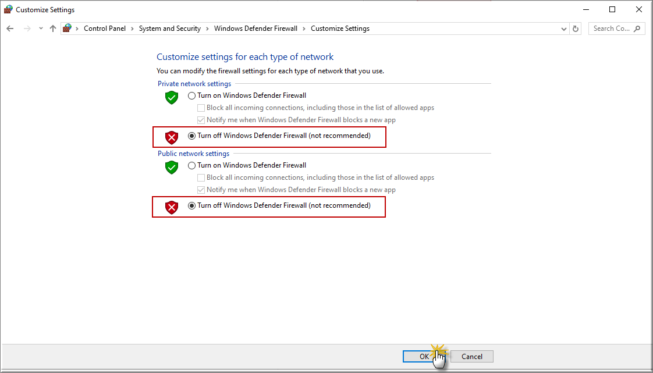Expand chevron before Control Panel breadcrumb
Screen dimensions: 653x373
pos(77,29)
